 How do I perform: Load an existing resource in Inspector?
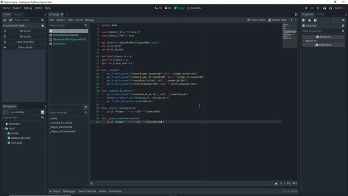point(309,20)
